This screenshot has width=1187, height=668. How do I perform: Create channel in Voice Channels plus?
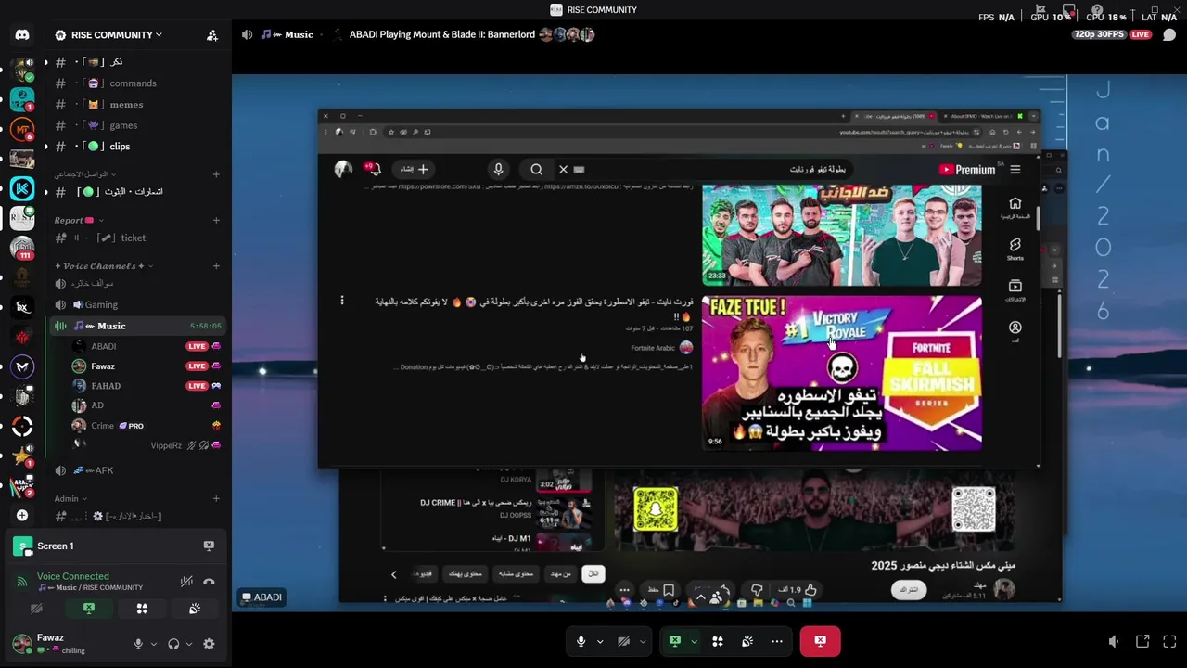click(x=216, y=266)
